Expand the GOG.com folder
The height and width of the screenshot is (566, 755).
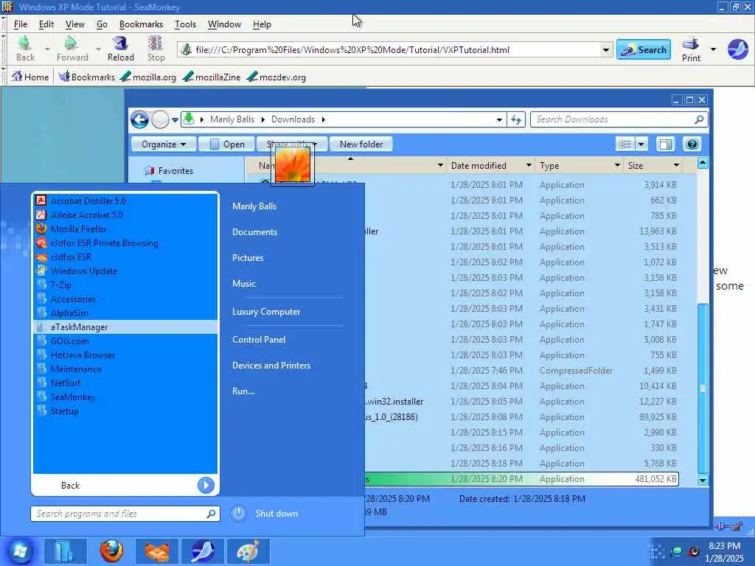(x=125, y=340)
